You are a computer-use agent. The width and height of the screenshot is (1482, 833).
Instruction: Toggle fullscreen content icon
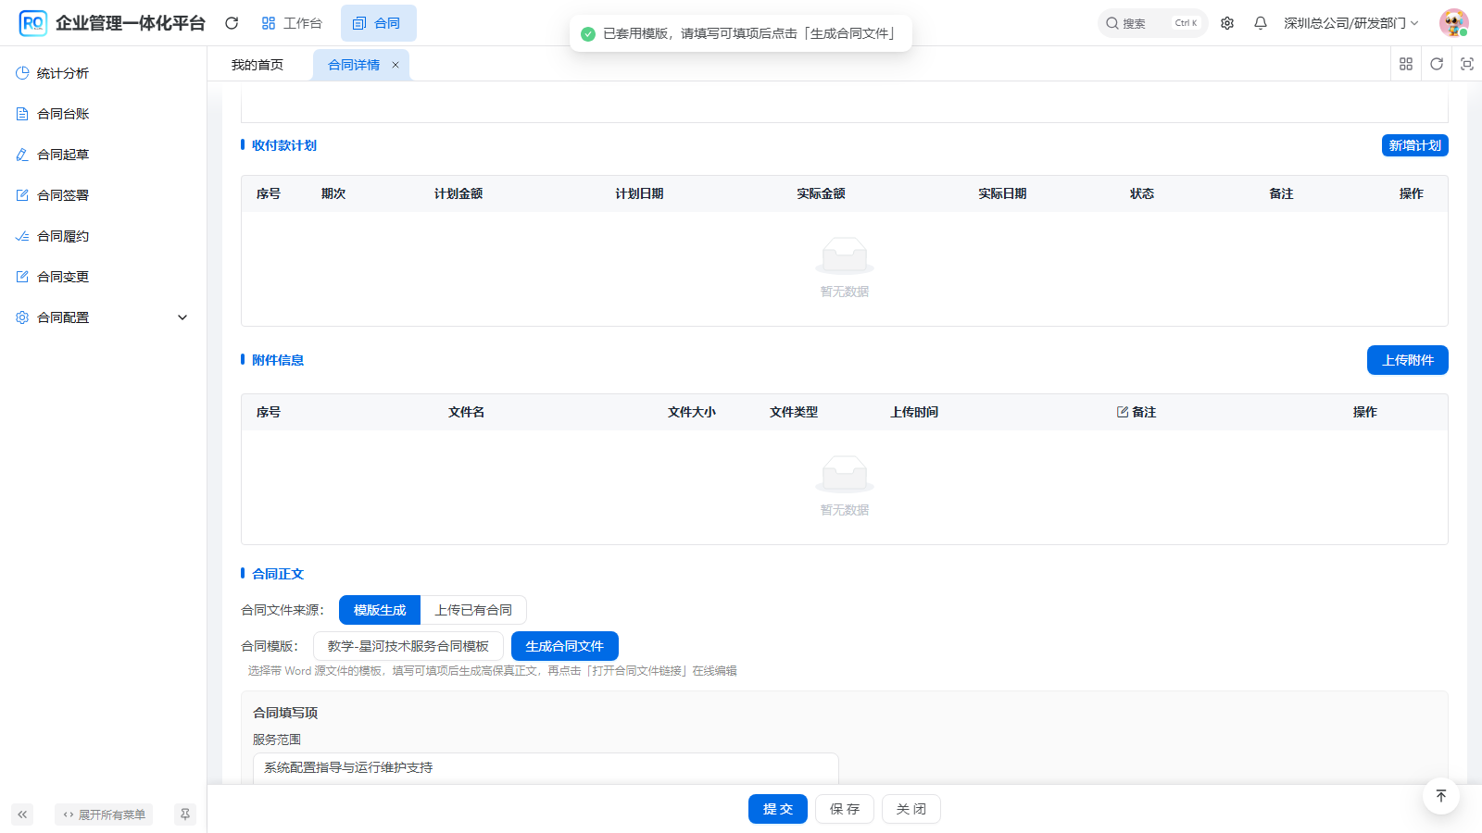tap(1467, 64)
